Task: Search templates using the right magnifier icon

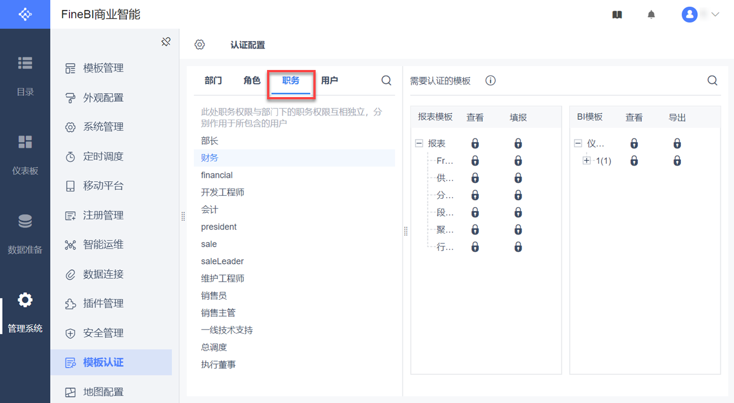Action: click(x=712, y=81)
